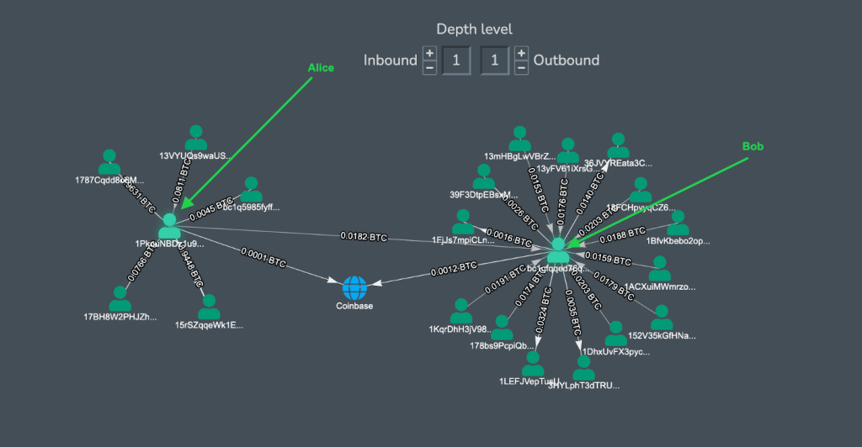Click the 0.0153 BTC edge label
Screen dimensions: 862x447
tap(538, 190)
